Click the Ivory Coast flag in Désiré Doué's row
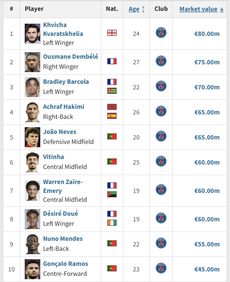The image size is (230, 282). tap(112, 223)
